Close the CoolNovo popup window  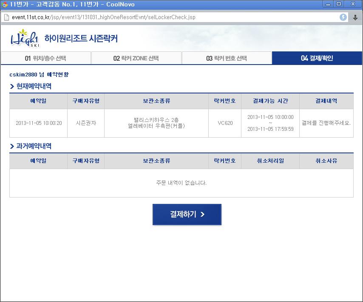click(x=353, y=4)
